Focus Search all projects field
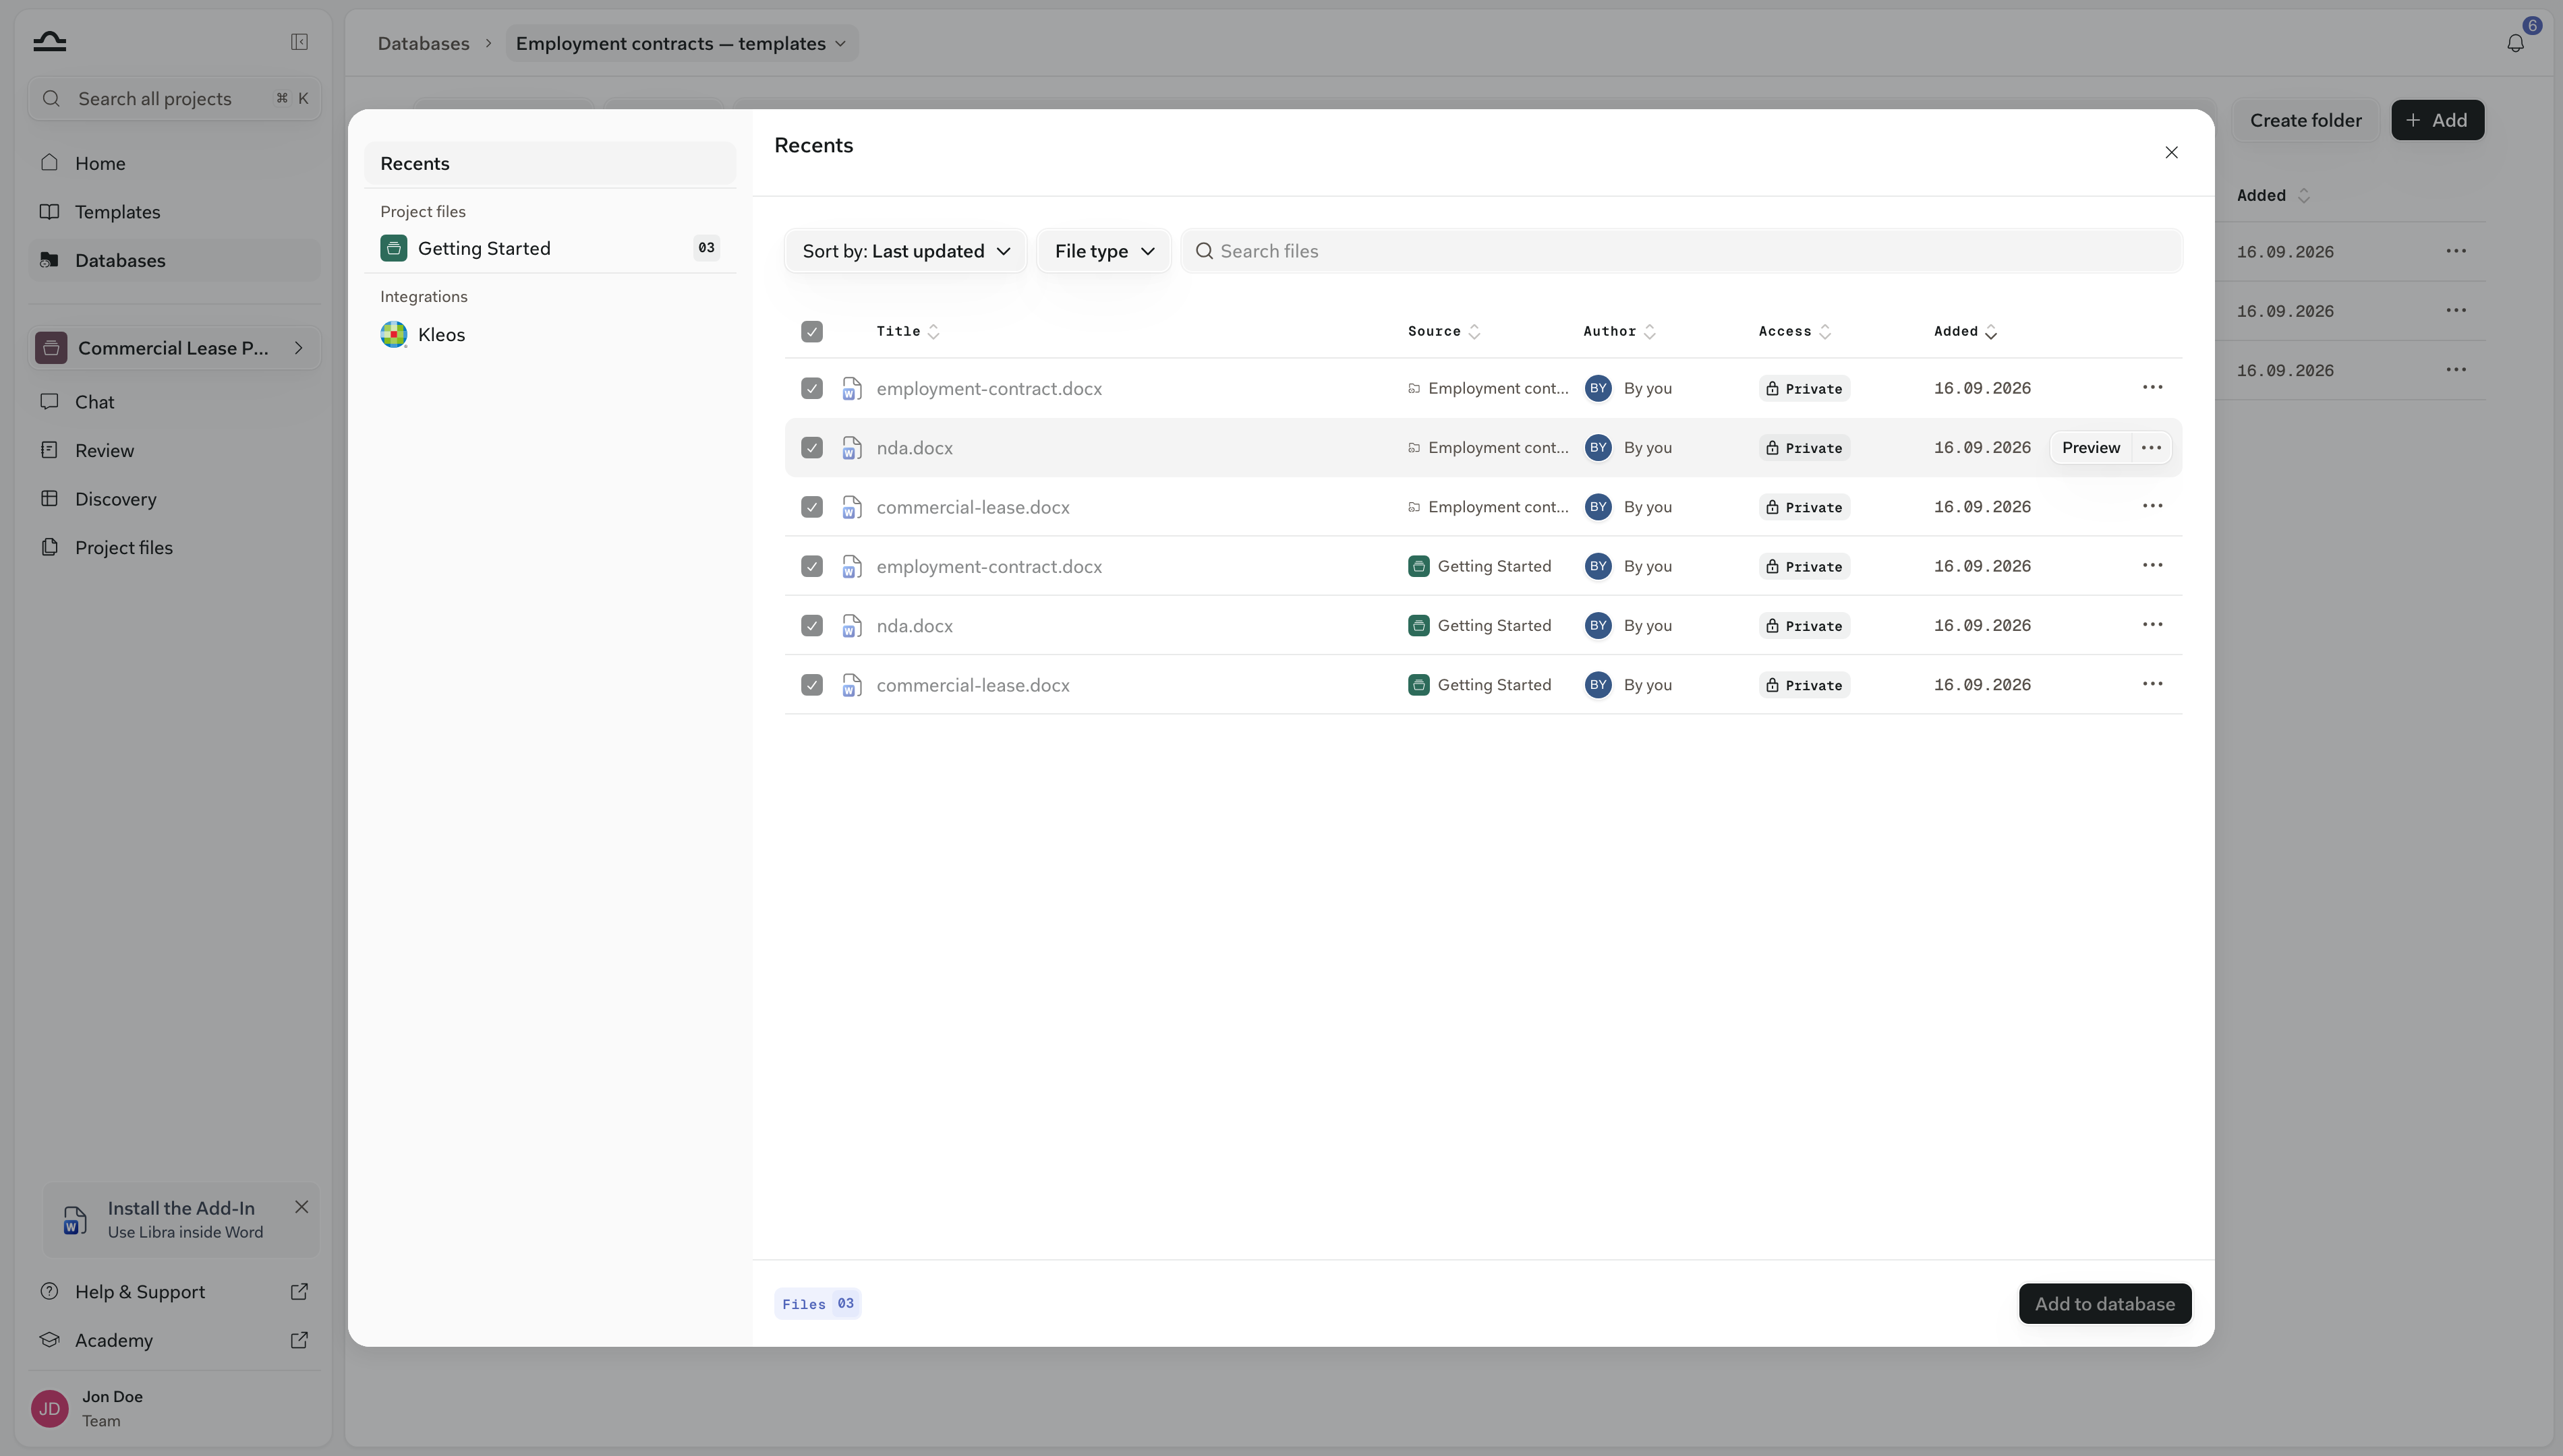Screen dimensions: 2563x1456 174,98
